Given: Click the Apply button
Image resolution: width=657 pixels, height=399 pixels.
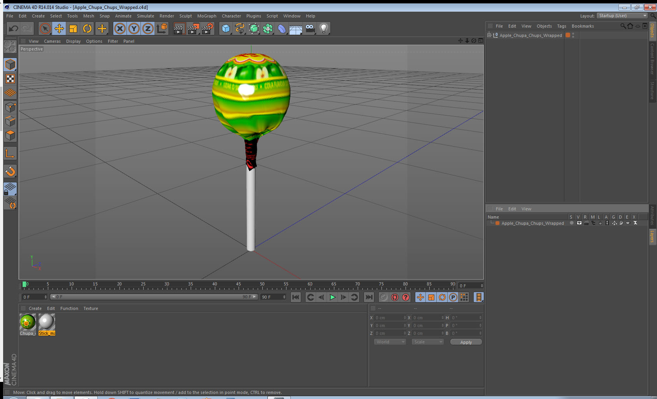Looking at the screenshot, I should (466, 342).
